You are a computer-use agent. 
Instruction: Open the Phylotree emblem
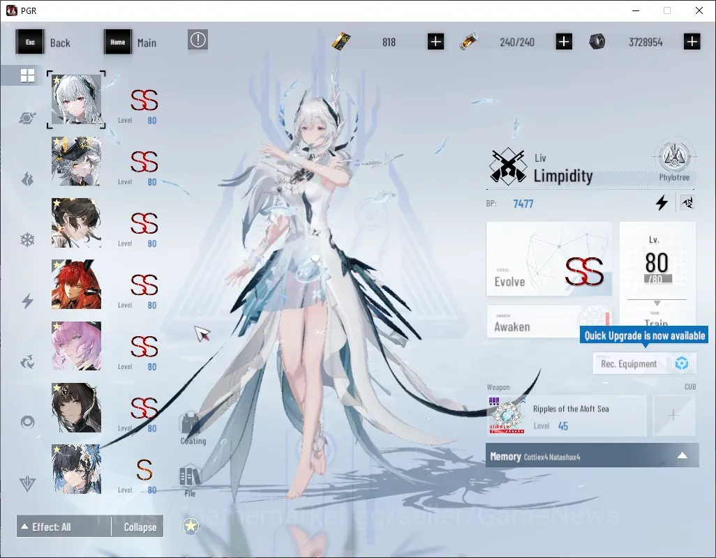coord(674,157)
